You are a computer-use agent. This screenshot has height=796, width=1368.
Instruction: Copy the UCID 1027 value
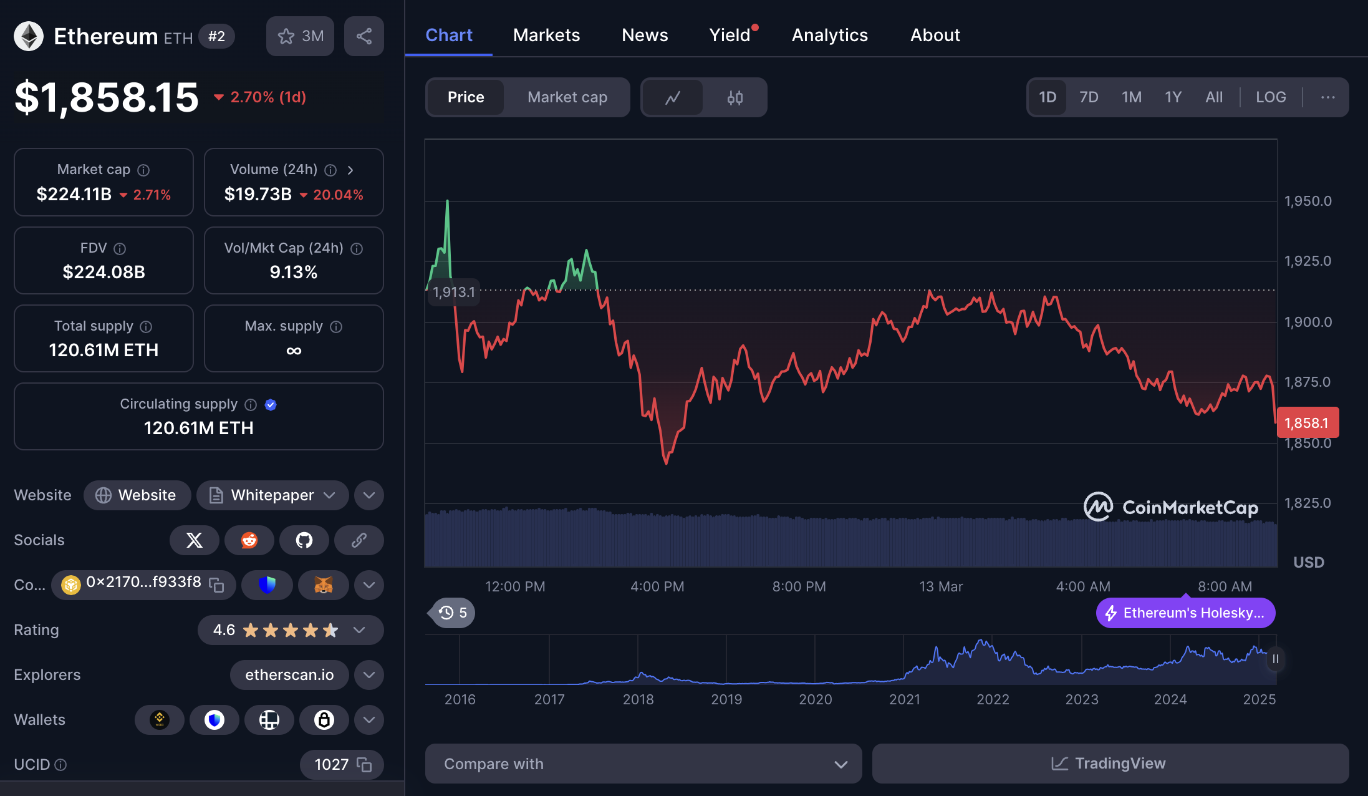364,765
